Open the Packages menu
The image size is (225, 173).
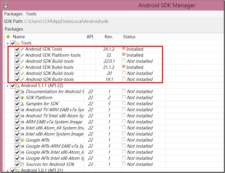[13, 14]
